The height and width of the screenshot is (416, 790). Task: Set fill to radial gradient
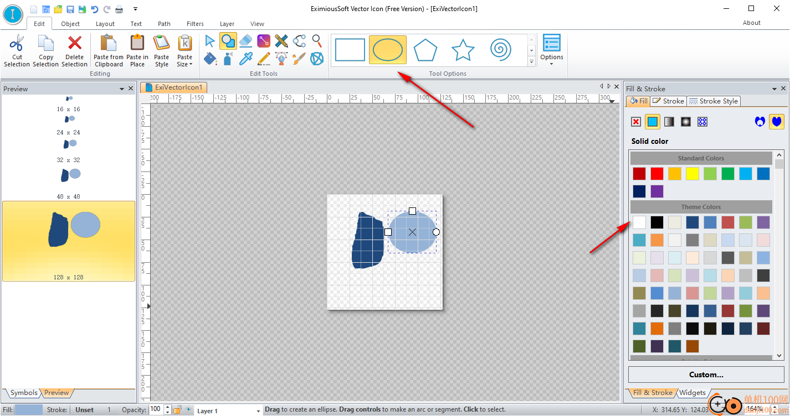click(x=686, y=122)
